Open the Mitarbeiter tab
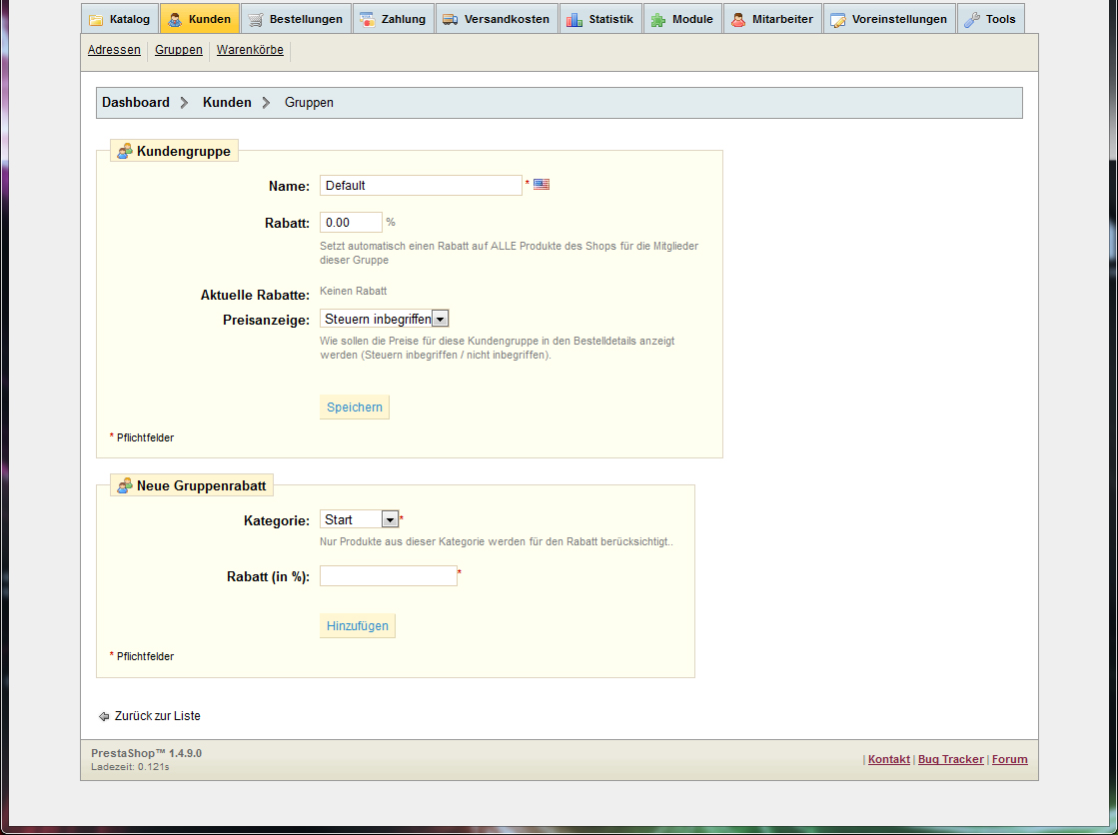1118x835 pixels. (773, 19)
